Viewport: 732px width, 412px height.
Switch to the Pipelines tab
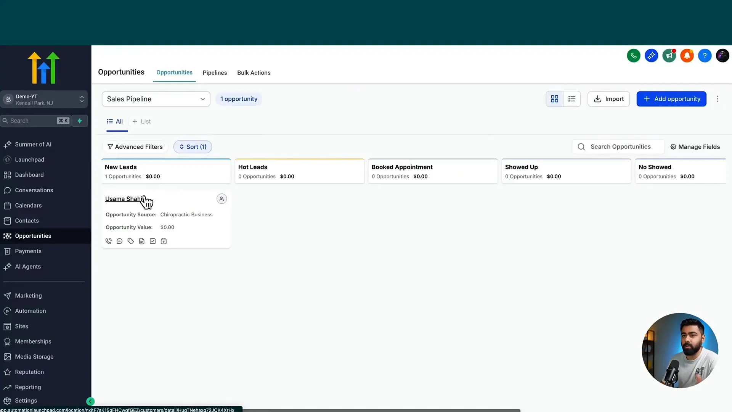pos(215,72)
